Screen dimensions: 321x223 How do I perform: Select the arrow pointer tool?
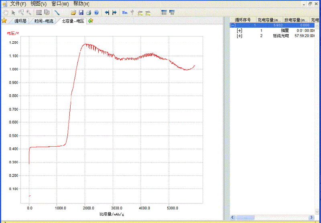click(13, 12)
